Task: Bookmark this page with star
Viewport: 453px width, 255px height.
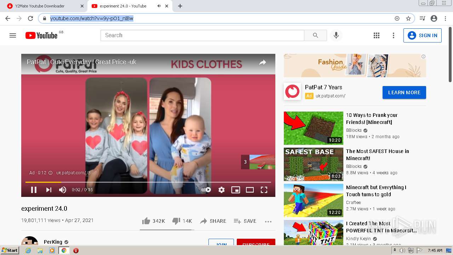Action: (x=408, y=18)
